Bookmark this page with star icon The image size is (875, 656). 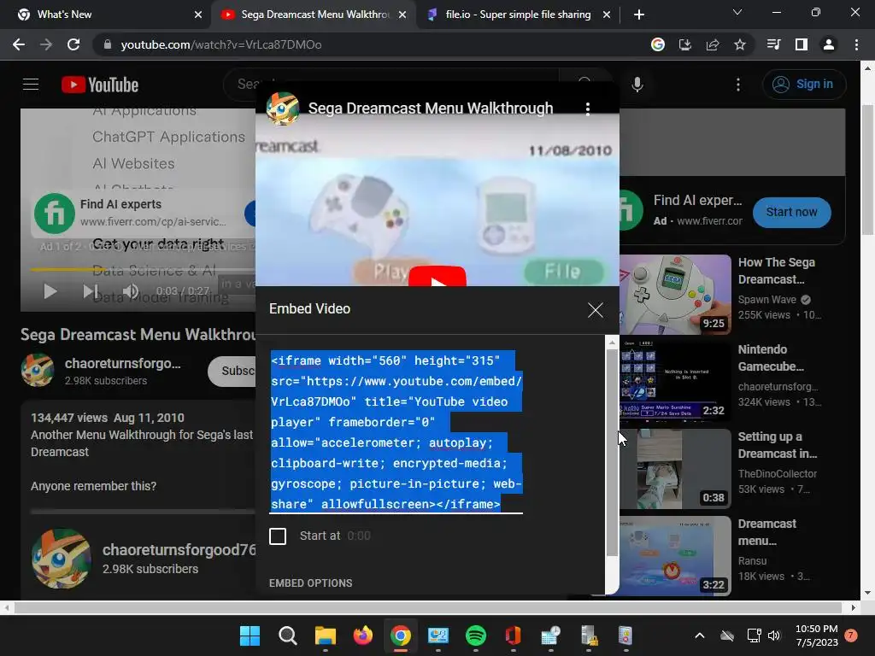[740, 44]
